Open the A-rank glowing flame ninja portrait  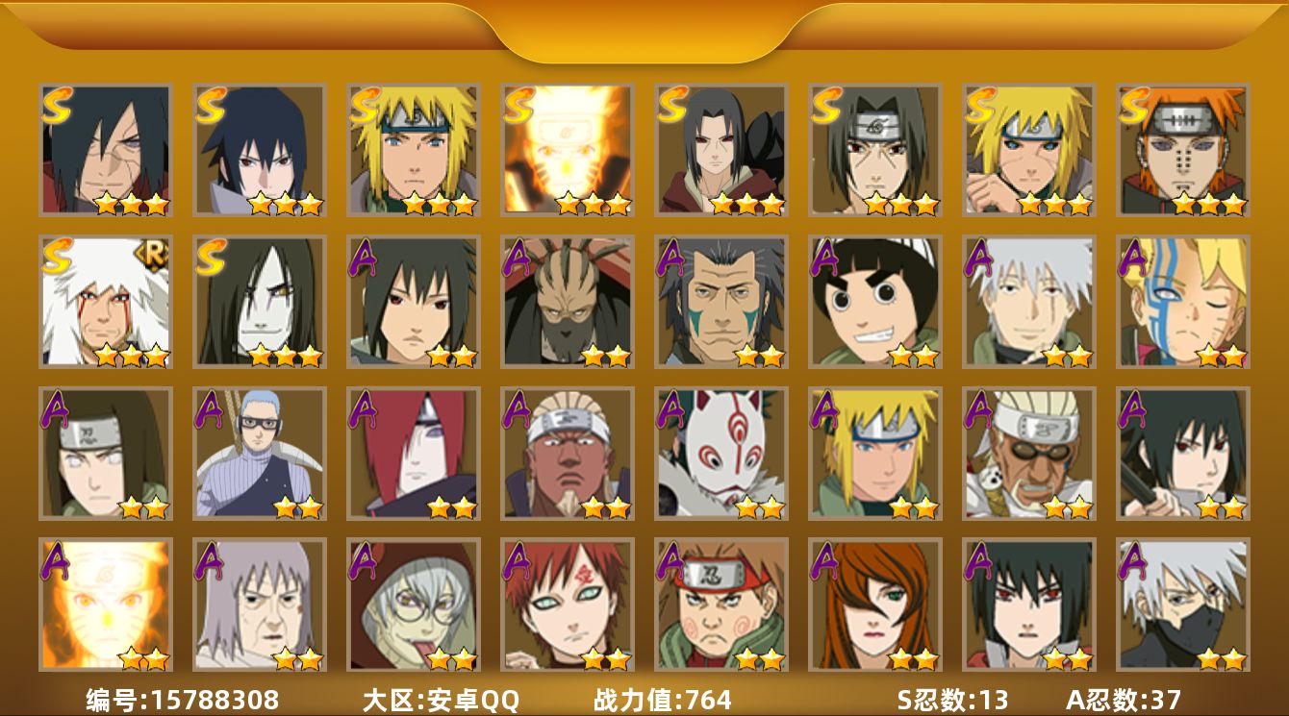[106, 605]
